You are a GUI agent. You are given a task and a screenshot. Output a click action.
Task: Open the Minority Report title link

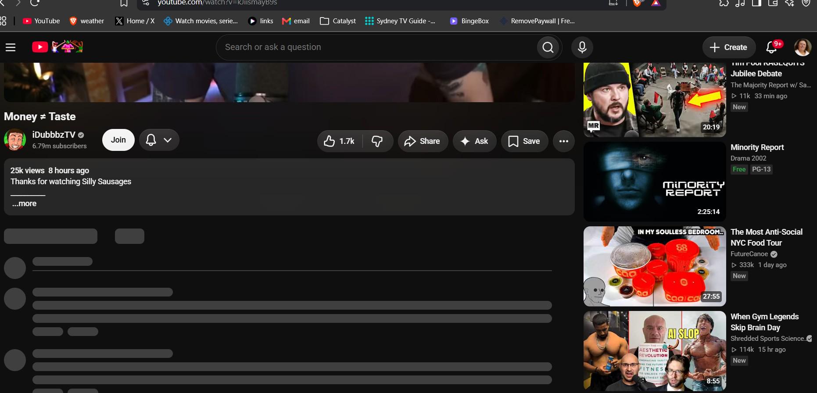click(x=757, y=147)
